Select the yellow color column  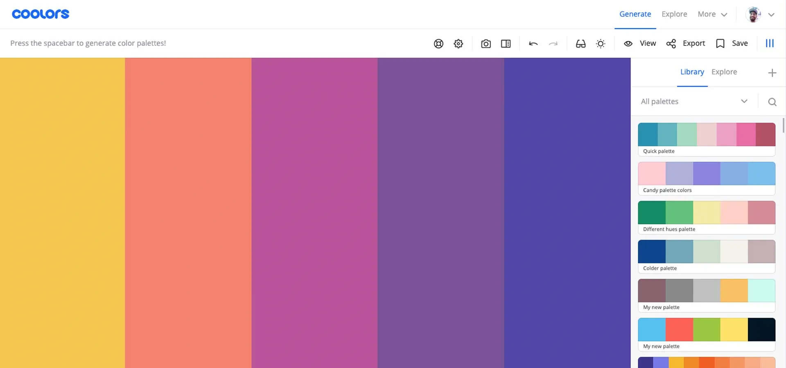tap(62, 213)
